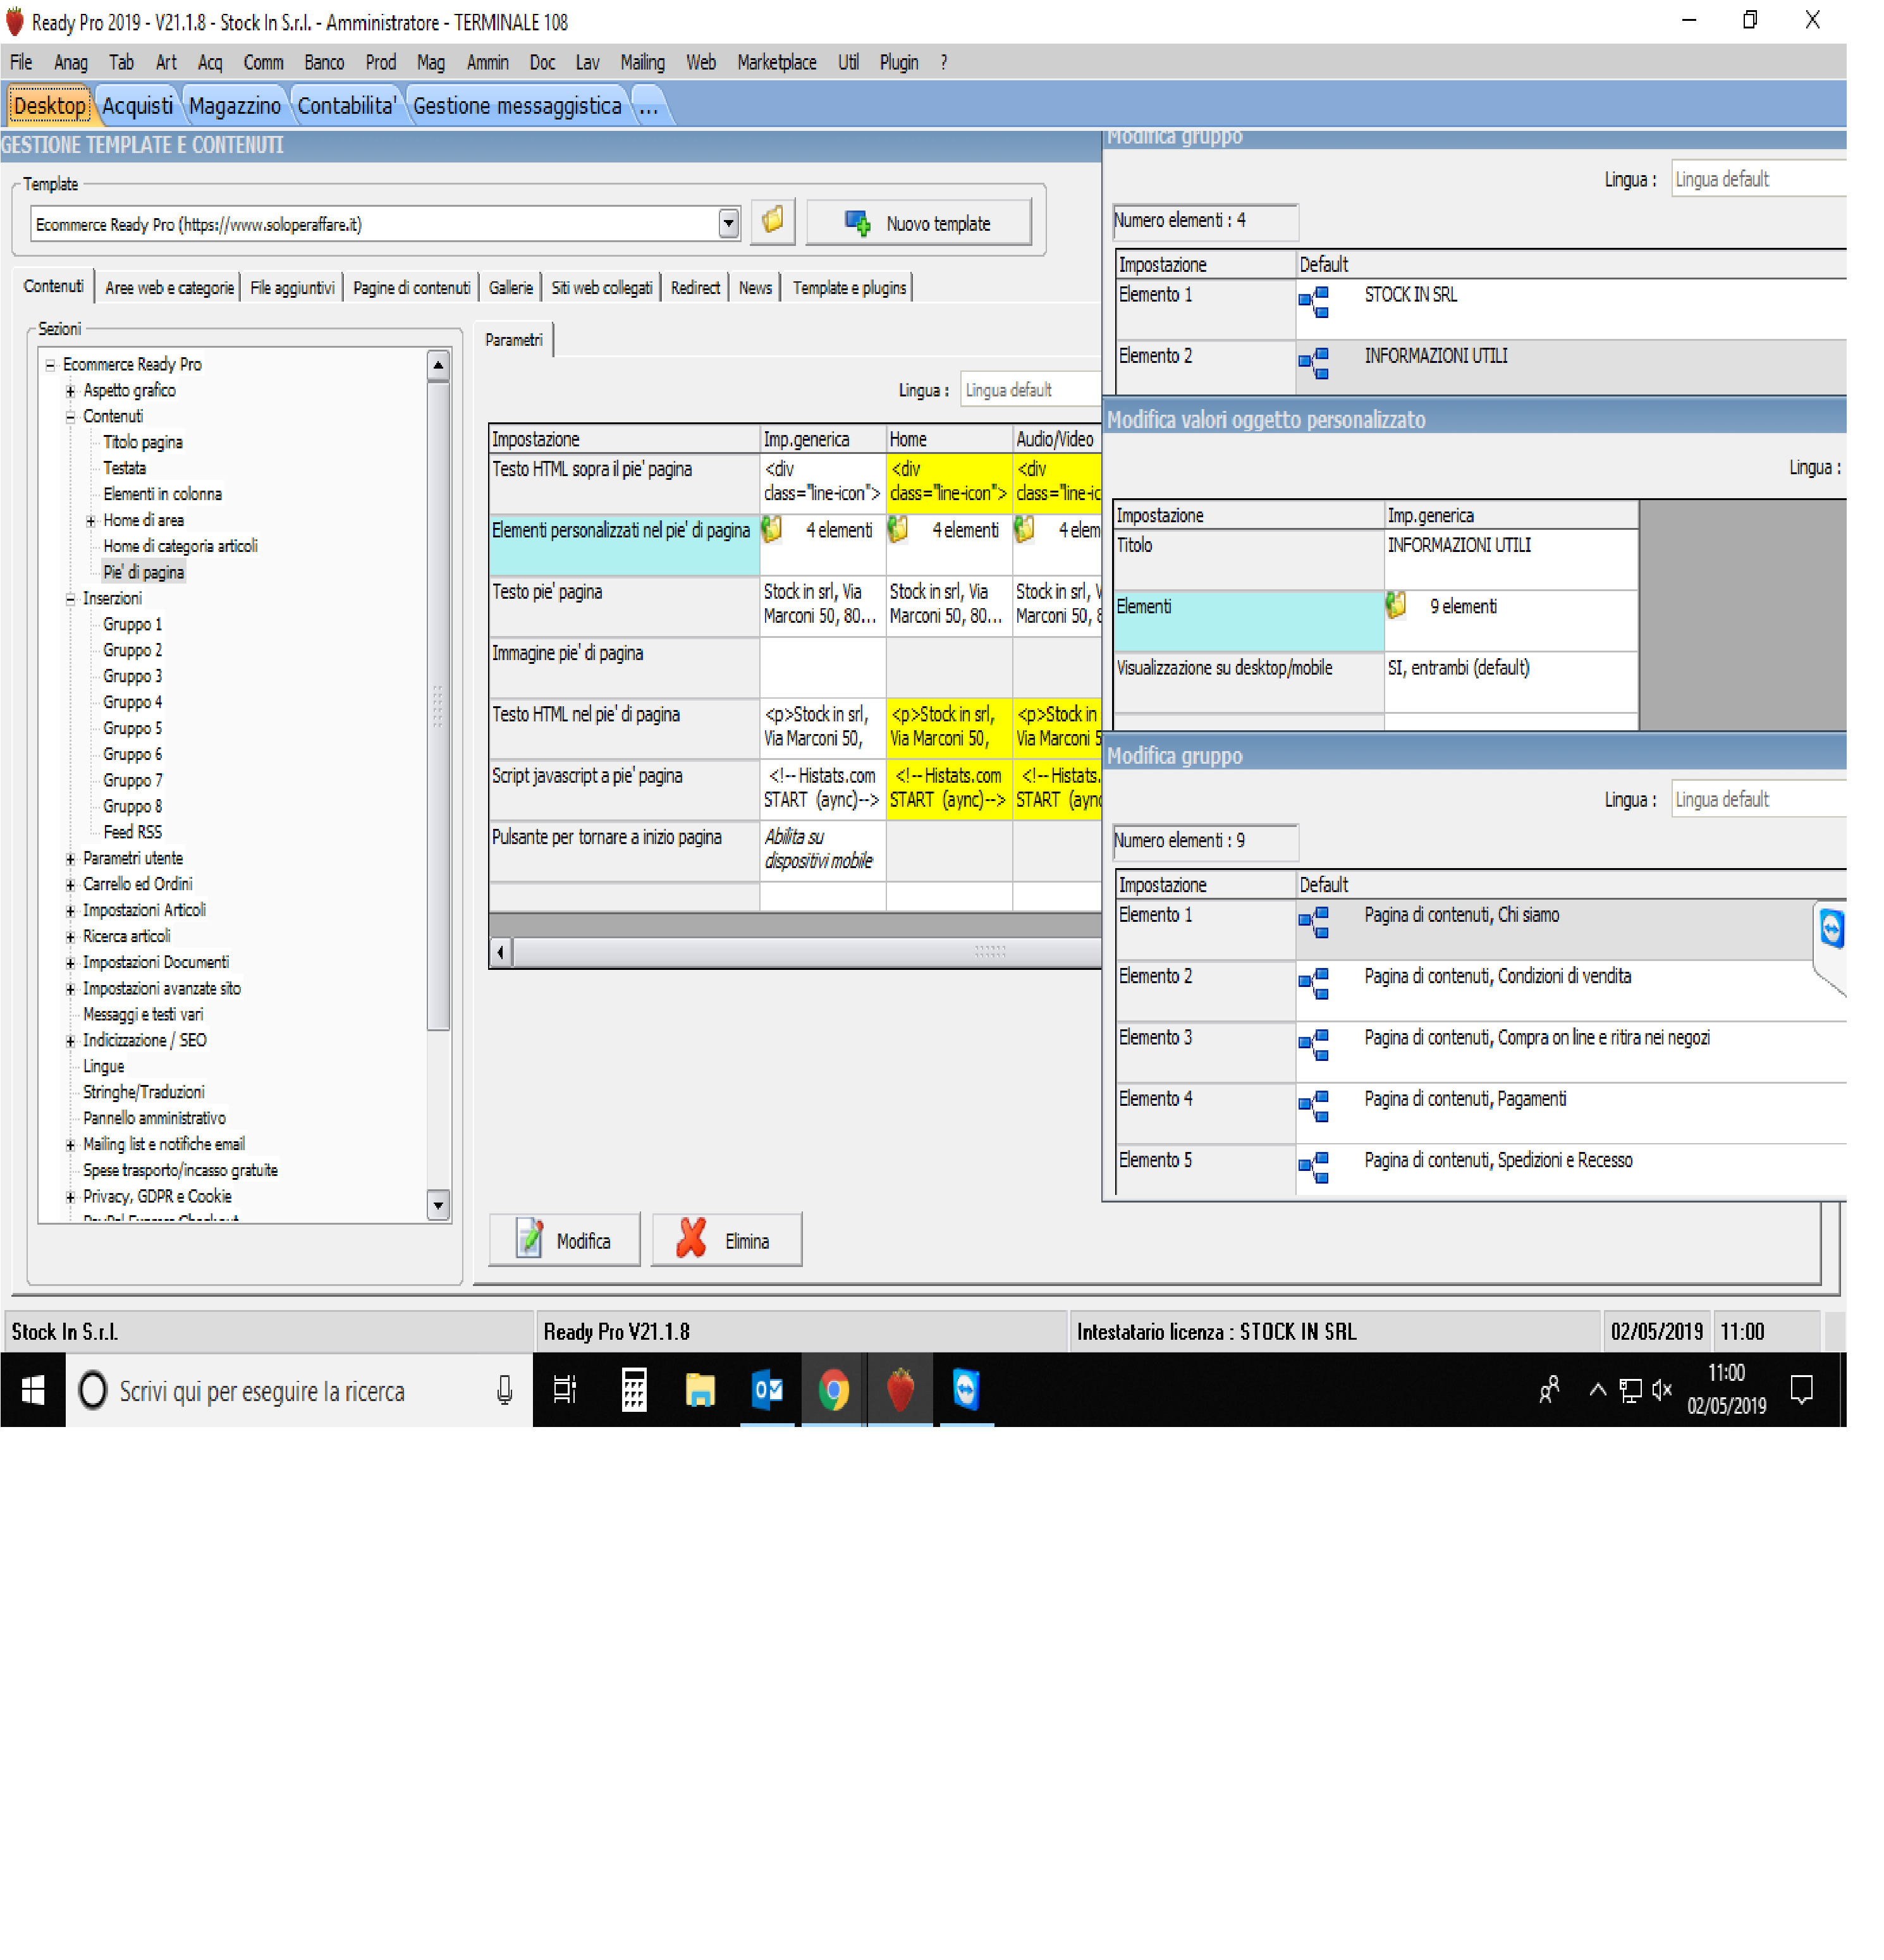
Task: Open File Explorer from taskbar
Action: pos(700,1390)
